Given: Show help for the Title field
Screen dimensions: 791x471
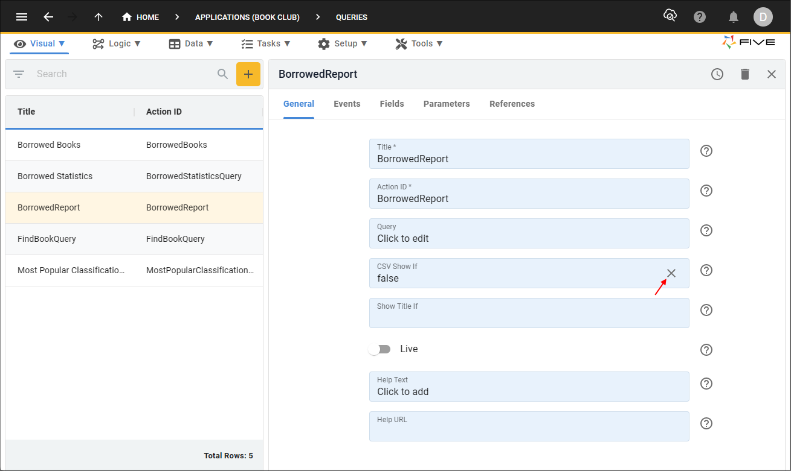Looking at the screenshot, I should (706, 151).
